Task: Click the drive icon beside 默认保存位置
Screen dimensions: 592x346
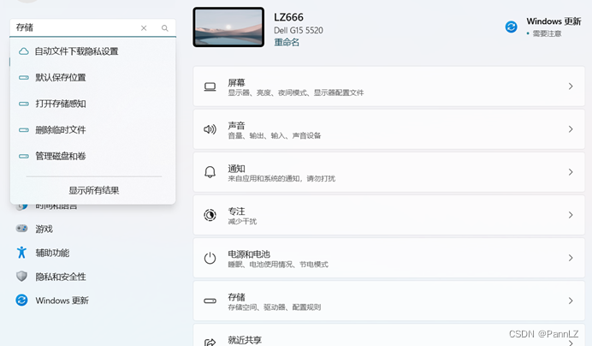Action: (24, 78)
